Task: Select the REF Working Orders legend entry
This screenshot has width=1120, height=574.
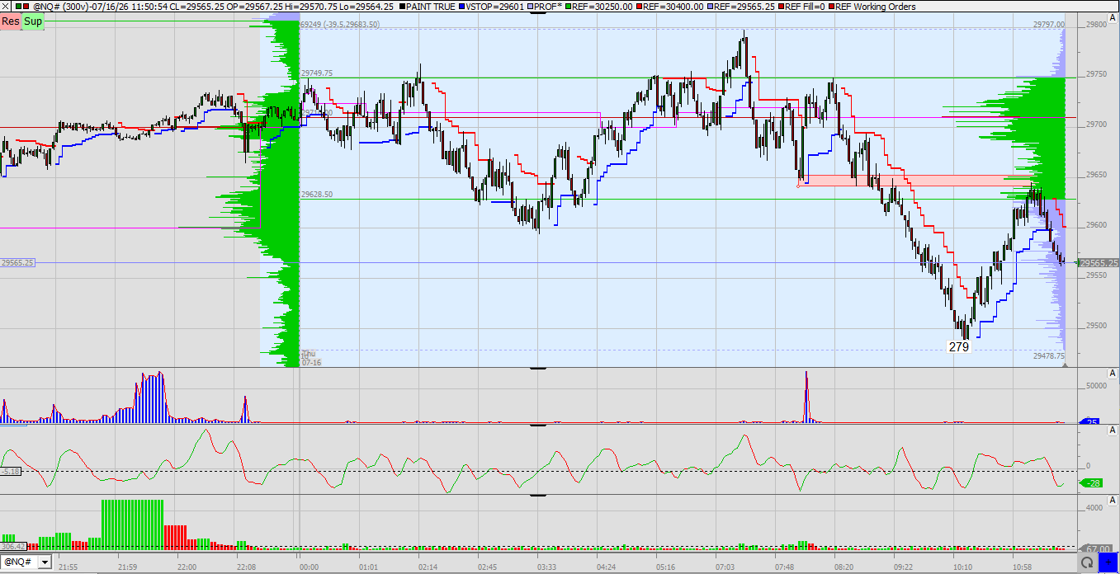Action: pyautogui.click(x=872, y=6)
